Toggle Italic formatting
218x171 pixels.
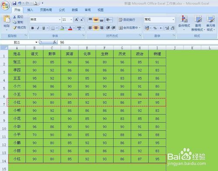click(x=38, y=28)
